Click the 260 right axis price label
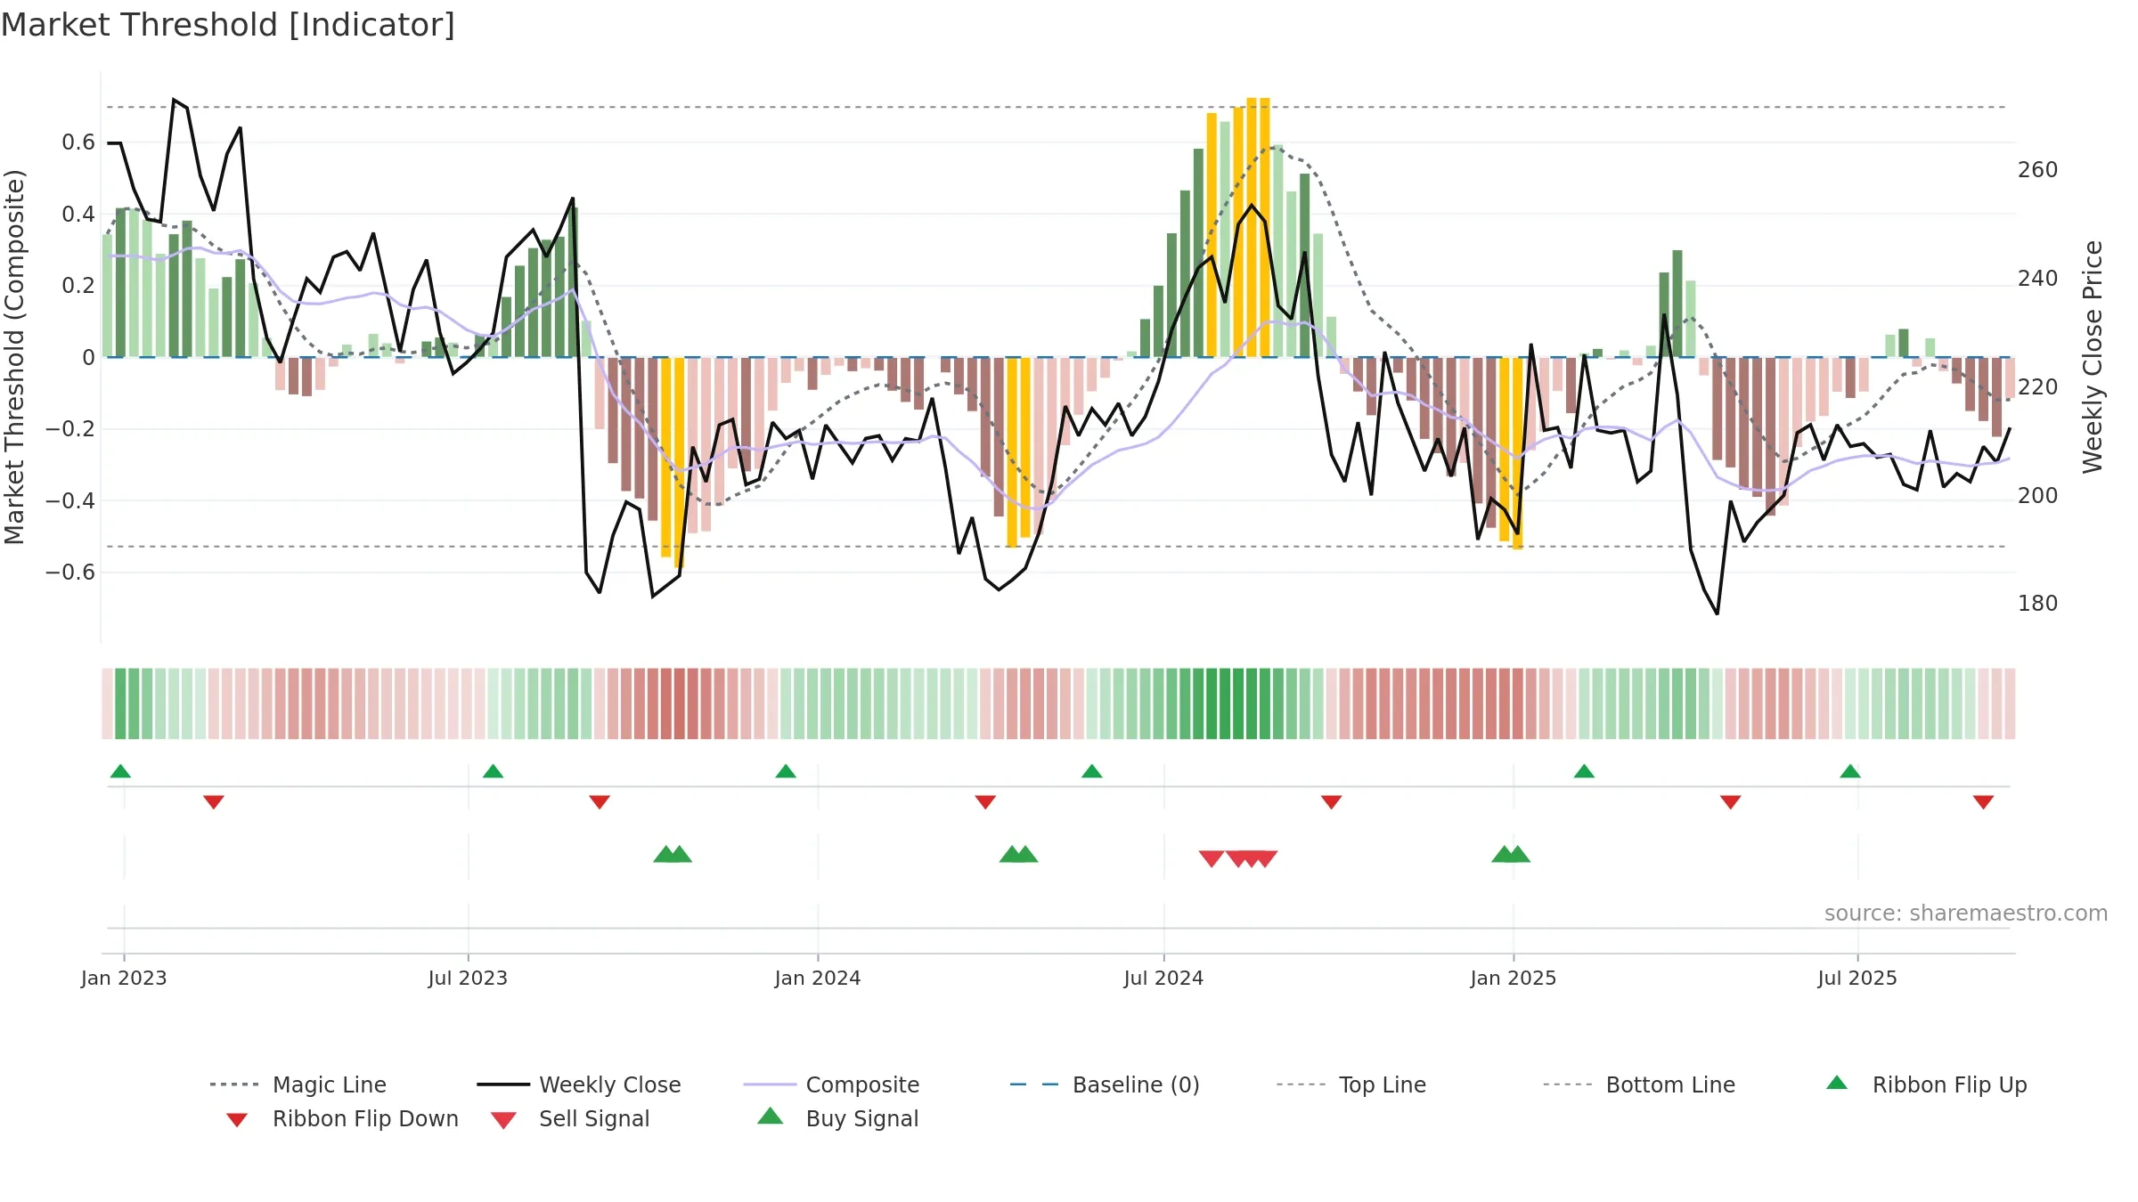2138x1202 pixels. 2038,170
